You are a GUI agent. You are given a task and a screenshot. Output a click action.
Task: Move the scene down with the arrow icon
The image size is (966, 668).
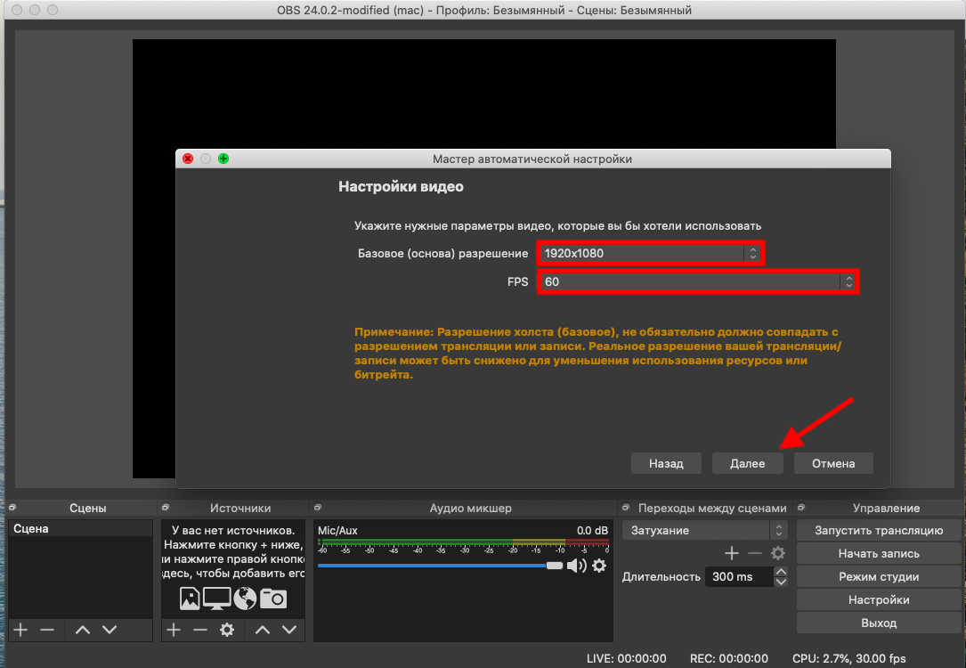coord(110,630)
